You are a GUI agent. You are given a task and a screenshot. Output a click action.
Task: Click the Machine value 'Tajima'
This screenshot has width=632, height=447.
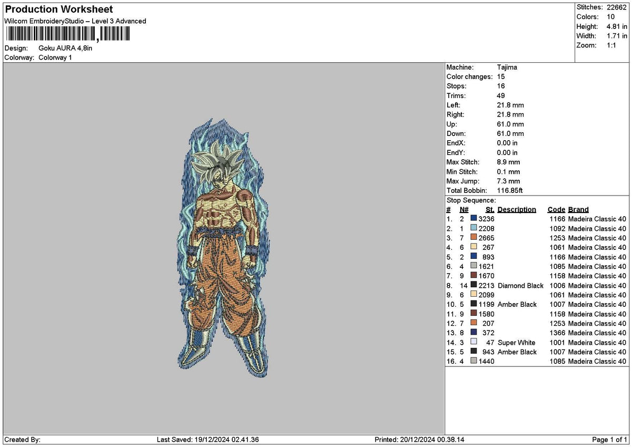point(507,67)
